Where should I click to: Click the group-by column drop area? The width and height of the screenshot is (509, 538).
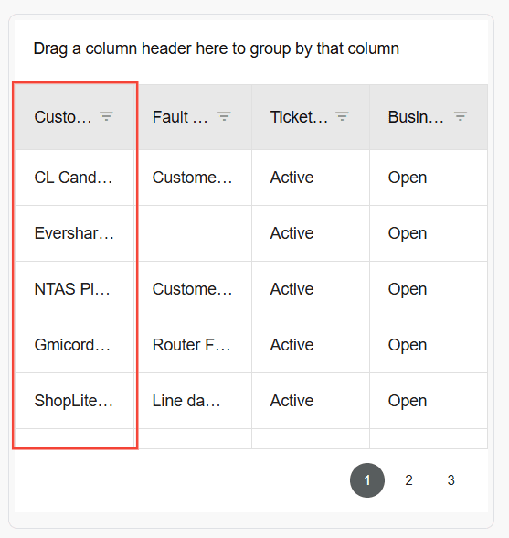[x=251, y=48]
